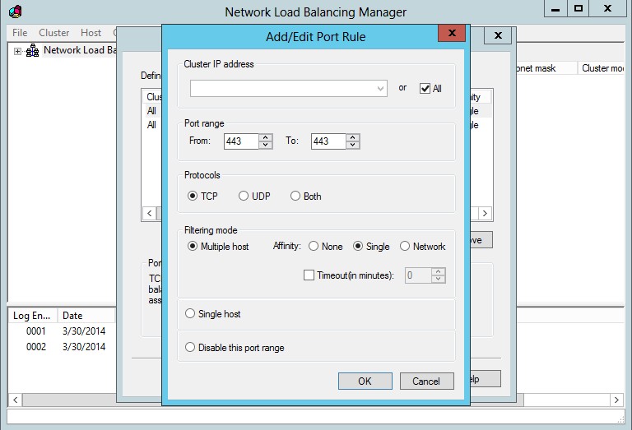The width and height of the screenshot is (632, 430).
Task: Select Disable this port range option
Action: pos(191,347)
